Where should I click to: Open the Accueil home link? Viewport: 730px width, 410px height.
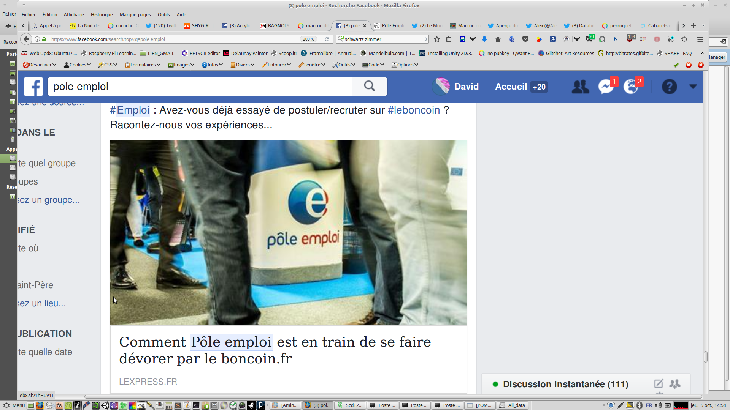coord(511,87)
